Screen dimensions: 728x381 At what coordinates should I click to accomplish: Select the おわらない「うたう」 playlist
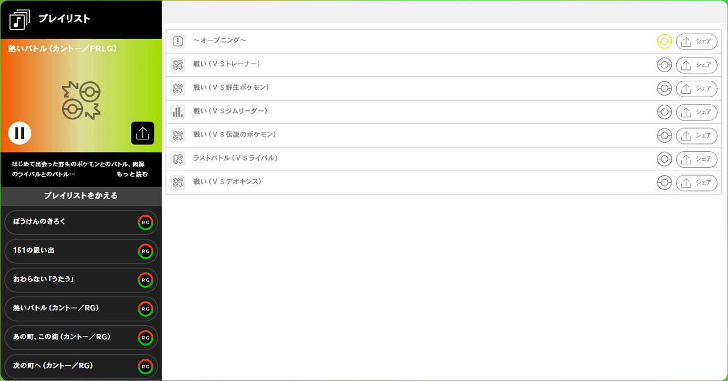pyautogui.click(x=81, y=280)
